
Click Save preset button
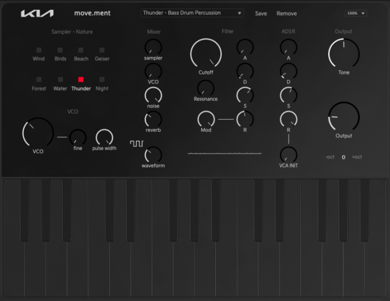261,14
